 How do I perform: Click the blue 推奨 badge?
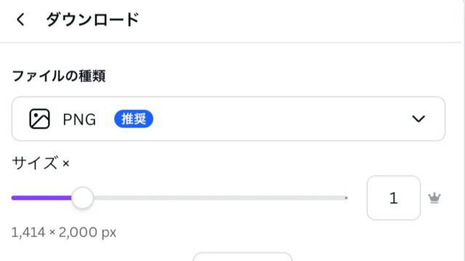coord(134,119)
